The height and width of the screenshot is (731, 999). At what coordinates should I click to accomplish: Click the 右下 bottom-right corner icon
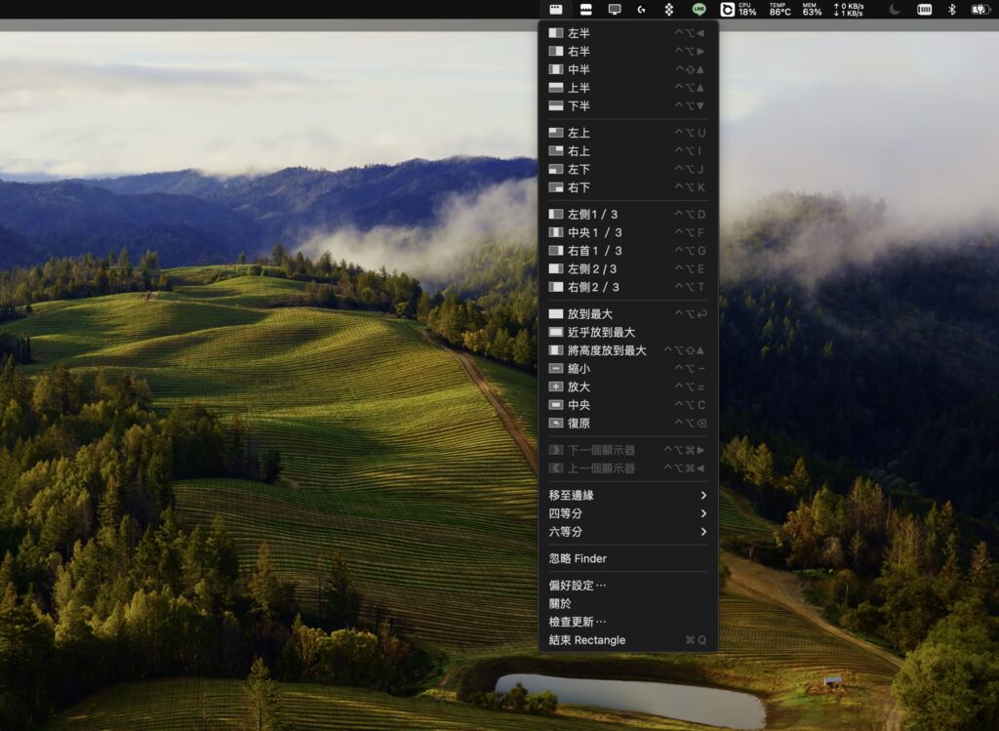tap(556, 187)
